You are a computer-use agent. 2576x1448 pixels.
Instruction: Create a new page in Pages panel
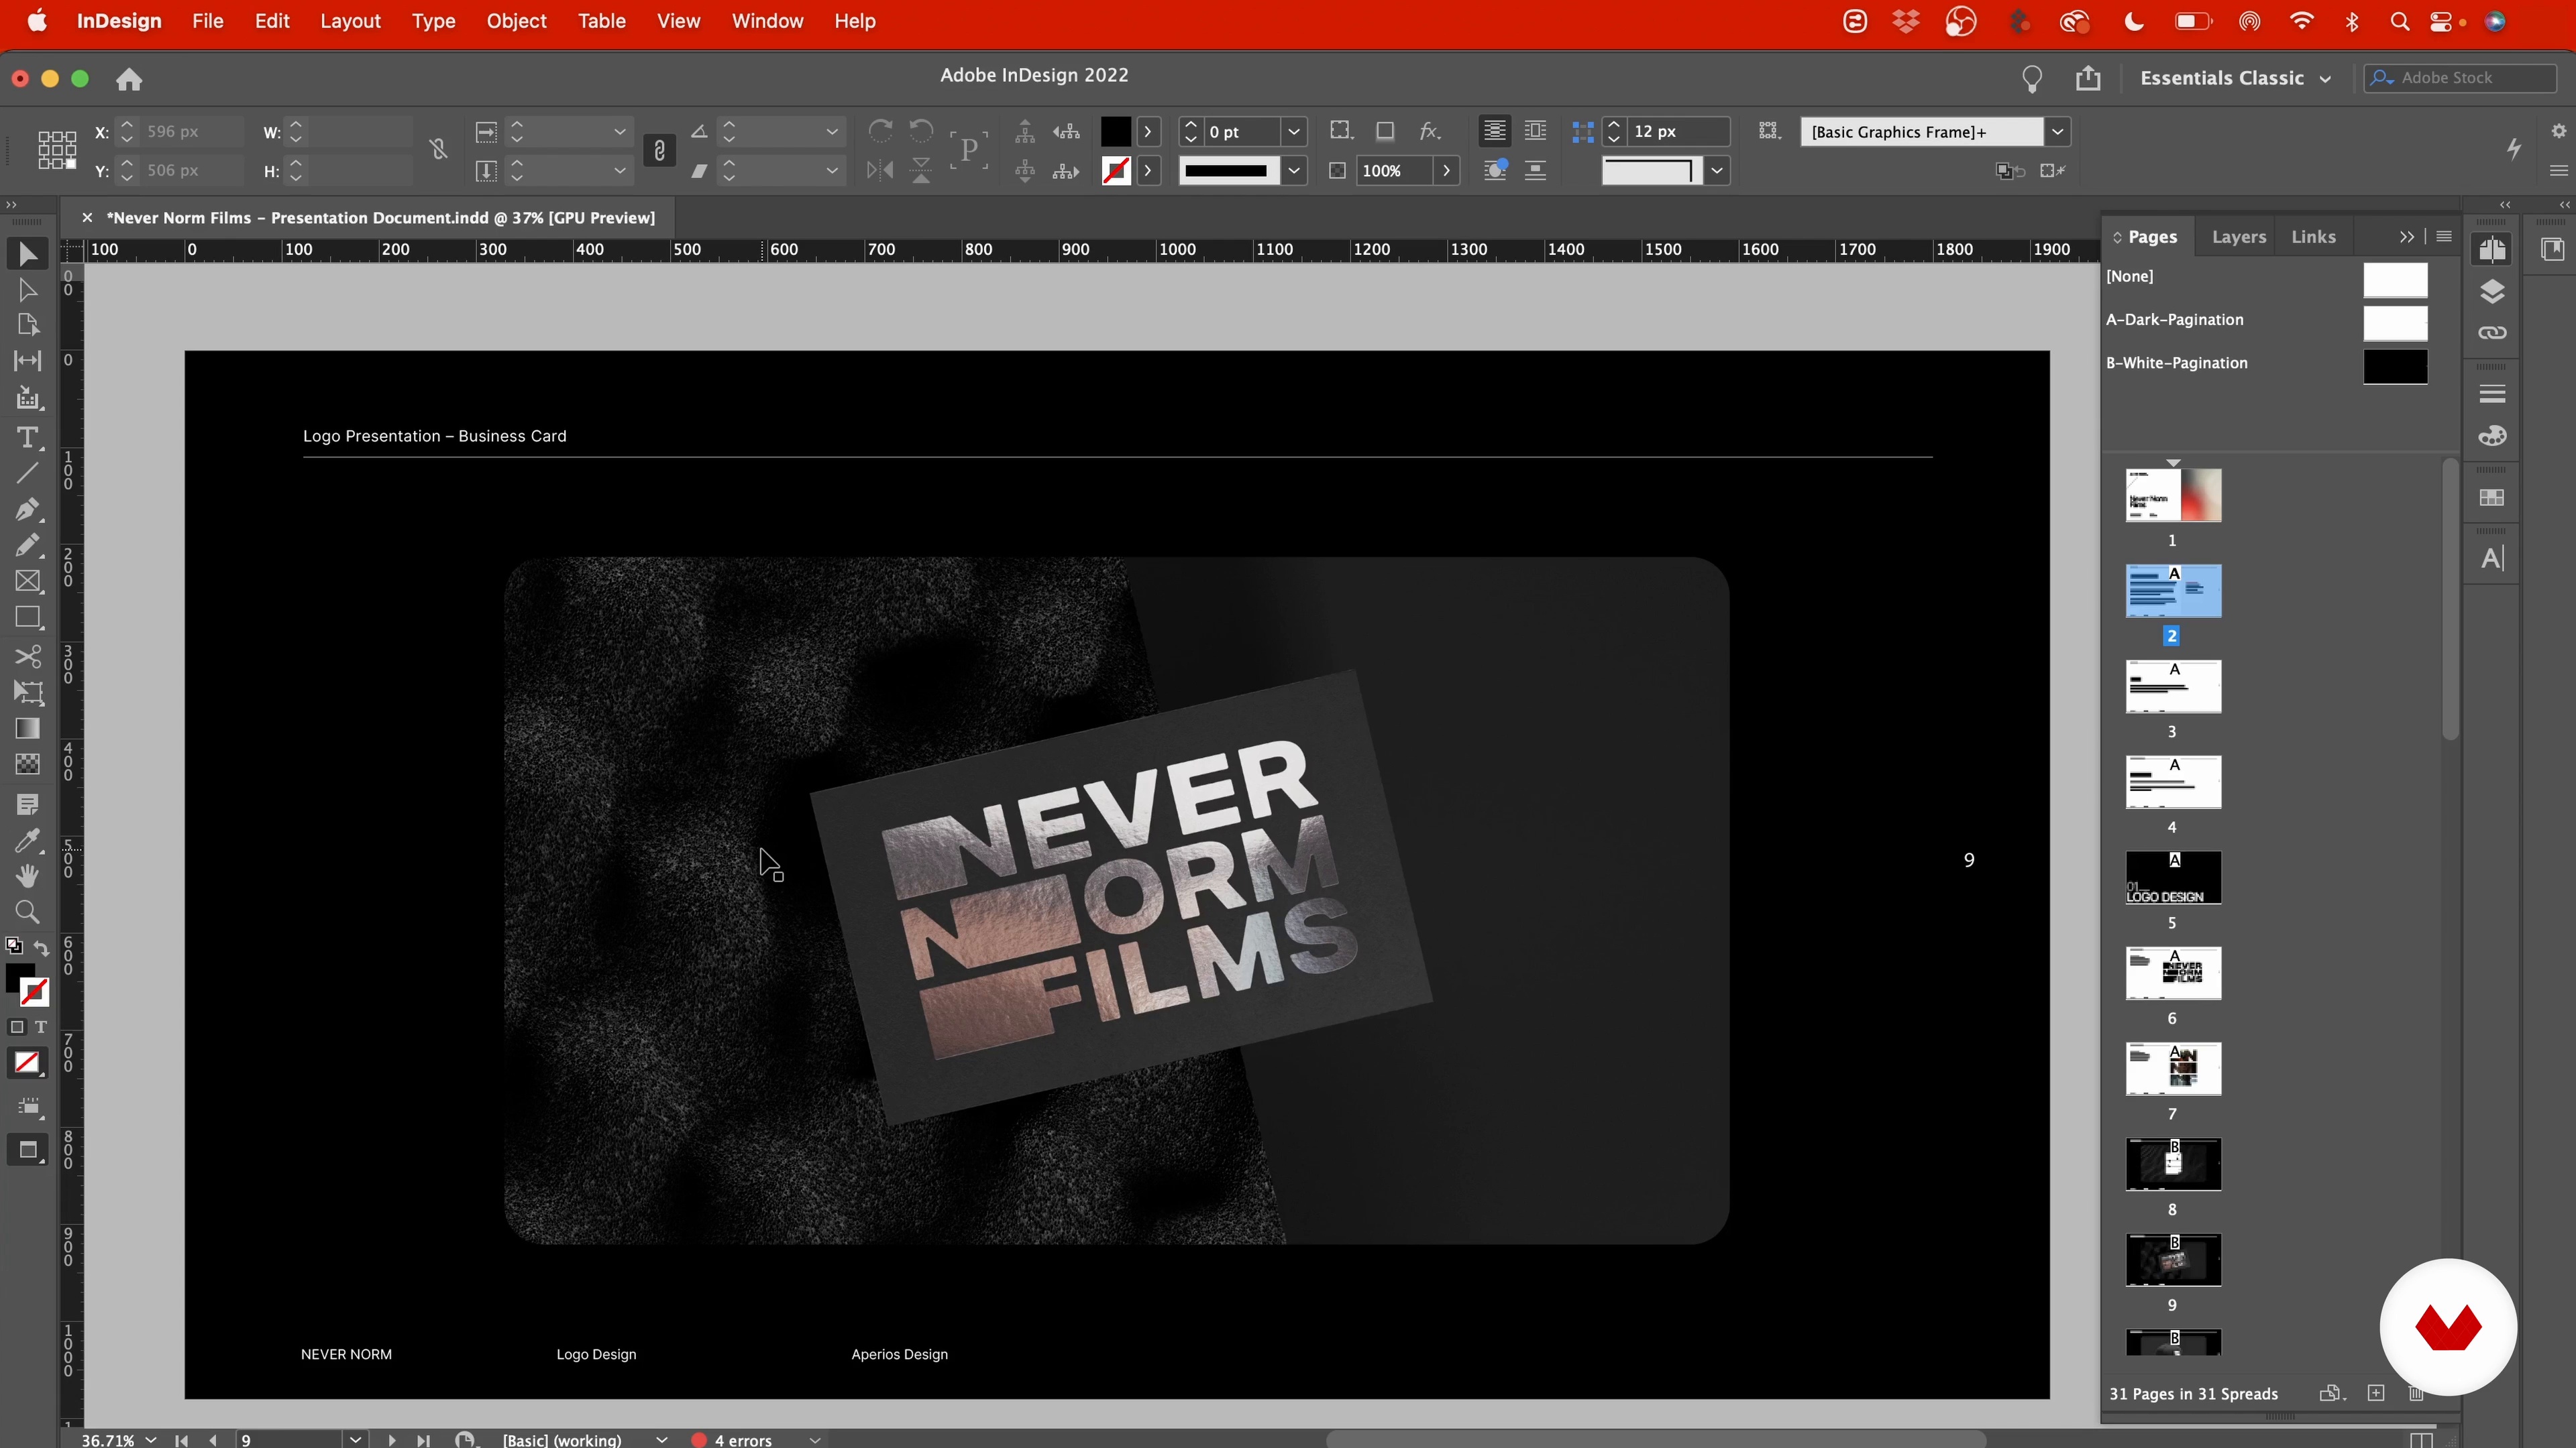point(2376,1393)
